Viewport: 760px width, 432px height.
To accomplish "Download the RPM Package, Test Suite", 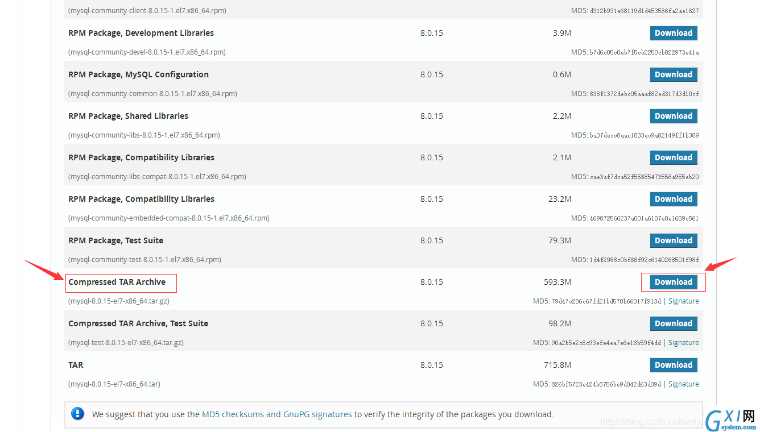I will (x=674, y=240).
